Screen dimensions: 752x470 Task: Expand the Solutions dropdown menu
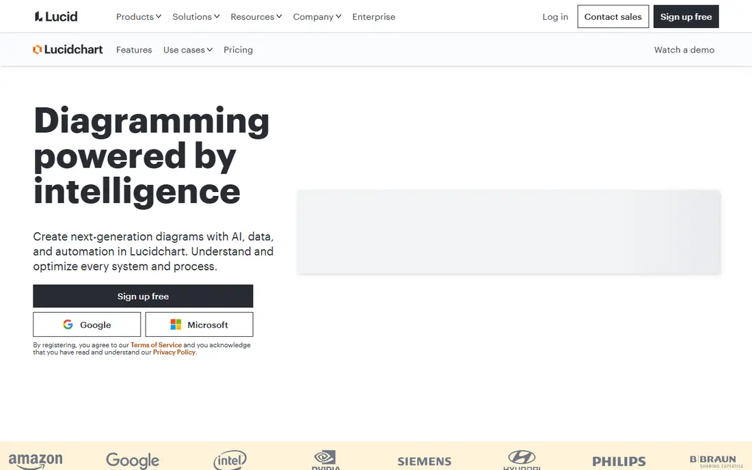(196, 17)
